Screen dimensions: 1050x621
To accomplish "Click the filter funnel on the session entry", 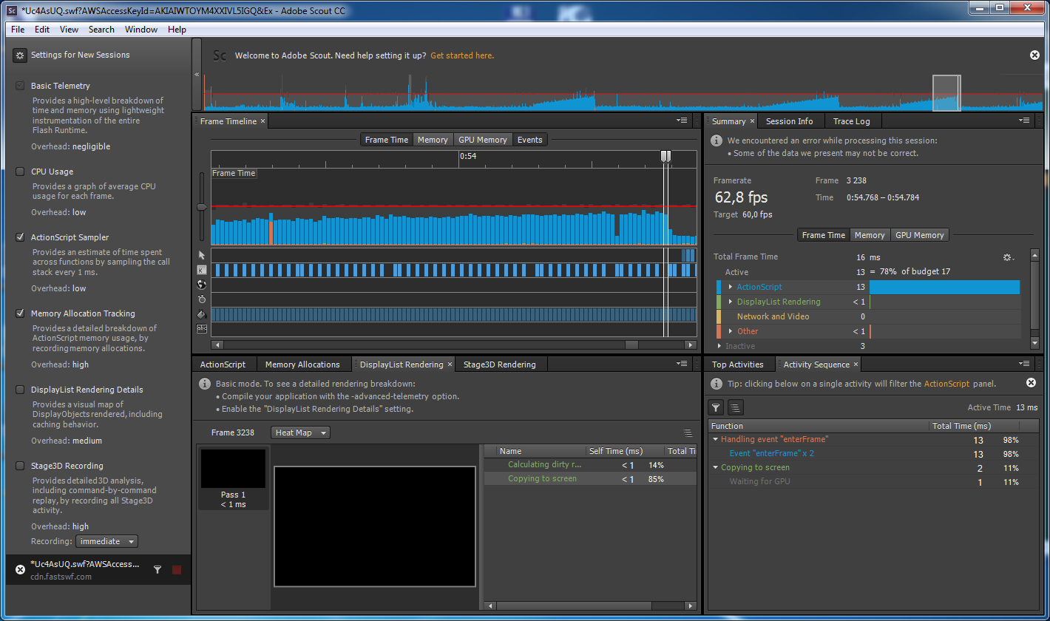I will point(157,570).
